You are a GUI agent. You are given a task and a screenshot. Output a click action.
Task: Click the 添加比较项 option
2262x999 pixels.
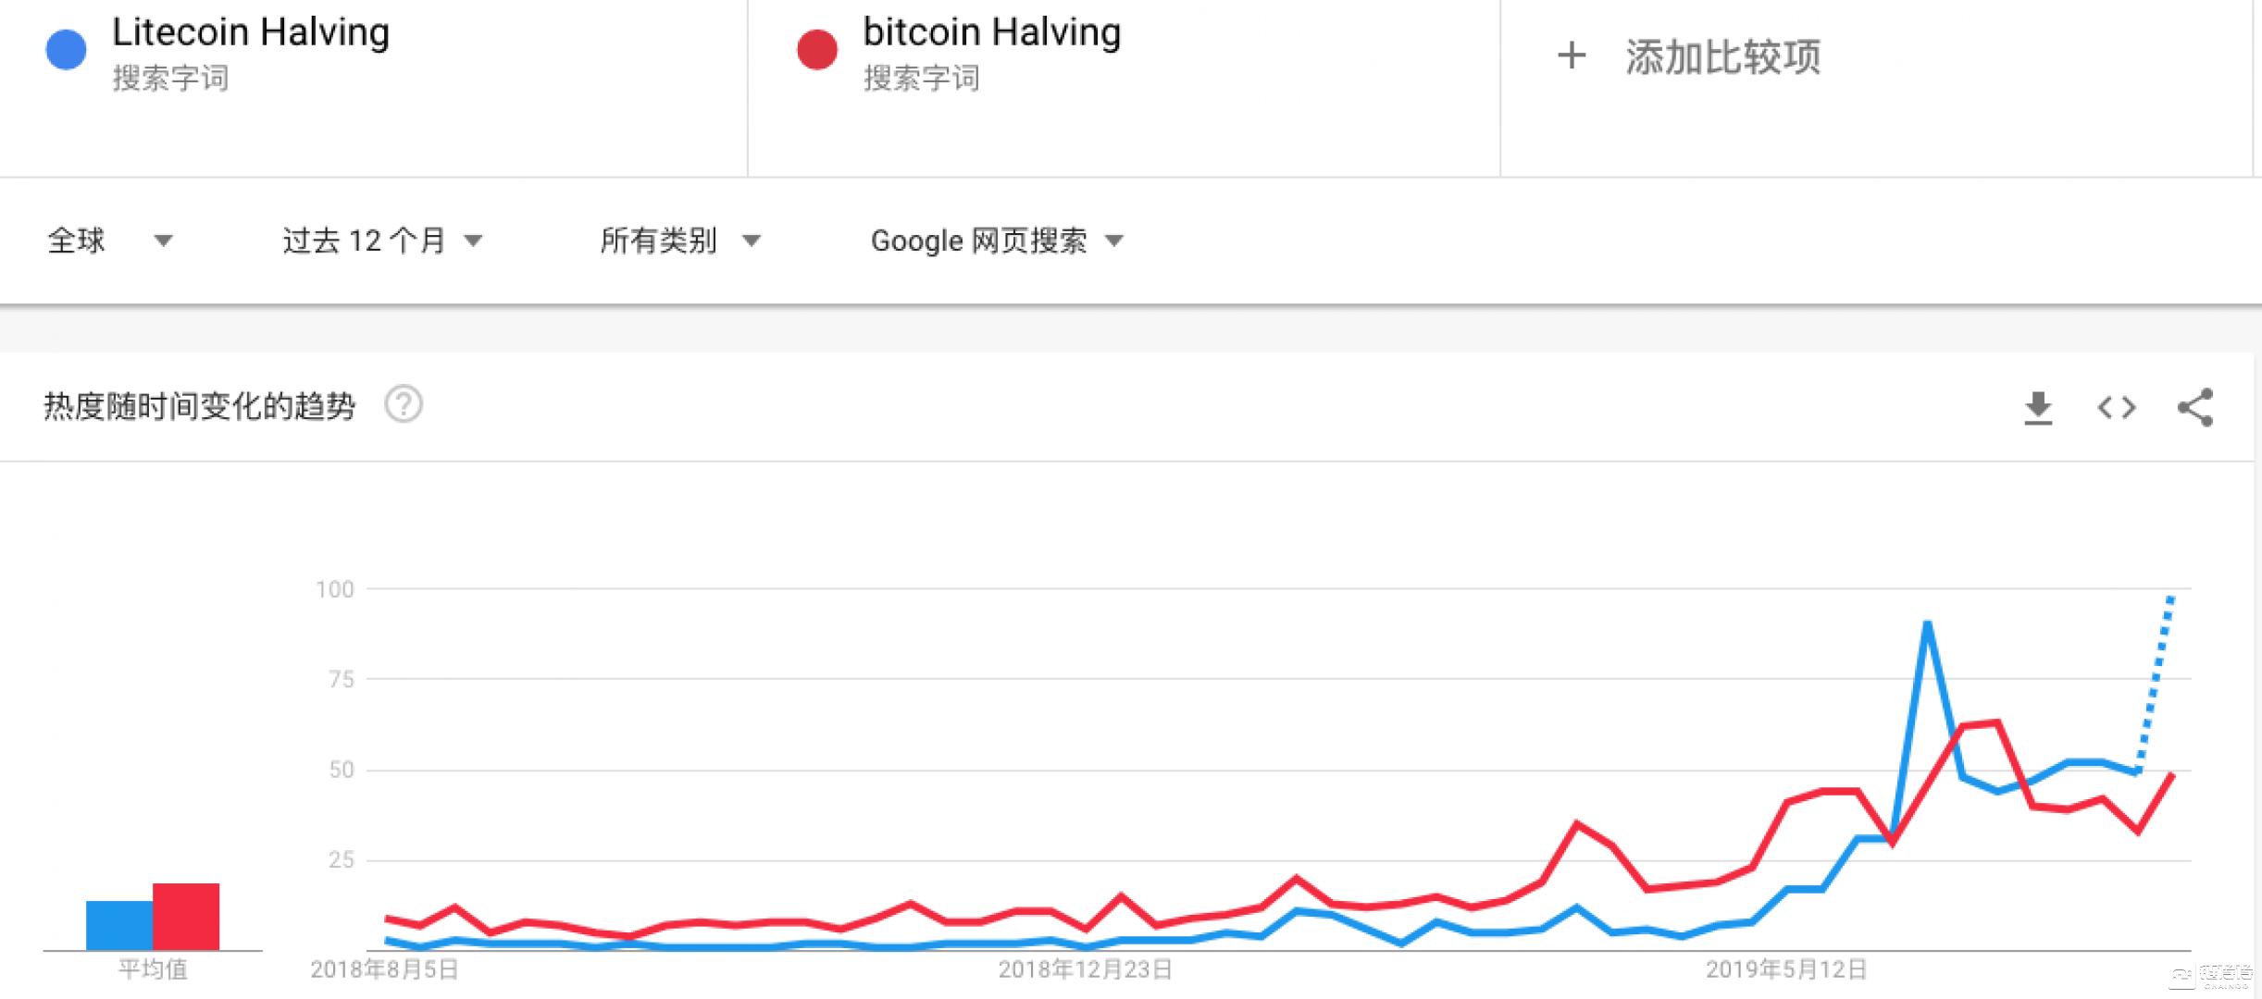point(1722,57)
